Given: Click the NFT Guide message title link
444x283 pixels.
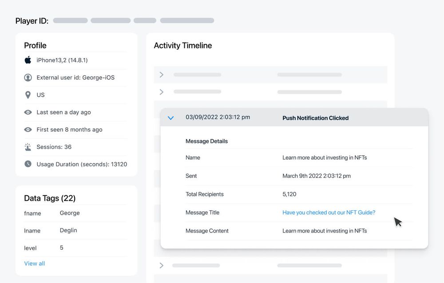Looking at the screenshot, I should click(x=329, y=212).
